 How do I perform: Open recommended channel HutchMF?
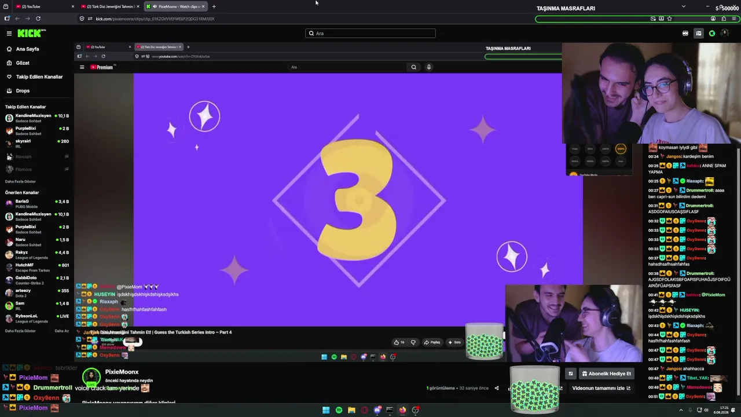click(37, 267)
